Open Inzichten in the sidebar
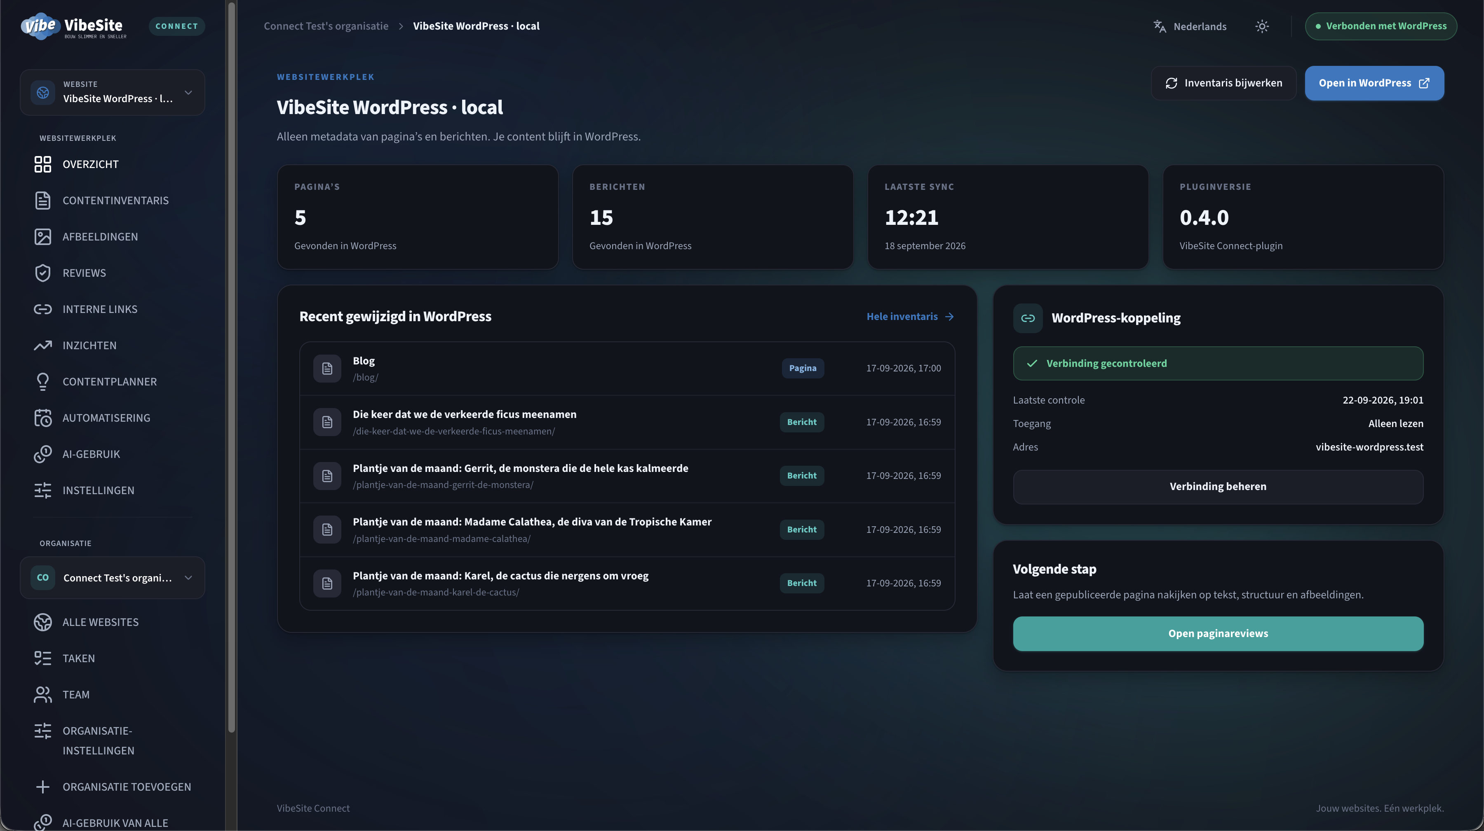This screenshot has width=1484, height=831. [x=113, y=345]
